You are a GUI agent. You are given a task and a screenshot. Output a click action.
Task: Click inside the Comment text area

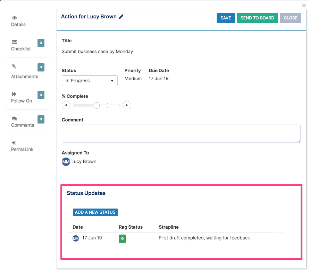point(181,134)
